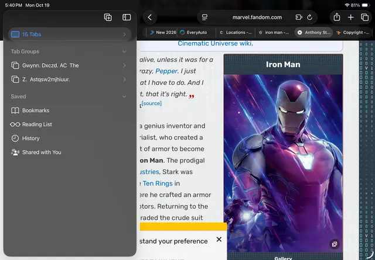Click the book icon beside Bookmarks
The width and height of the screenshot is (375, 260).
tap(15, 110)
